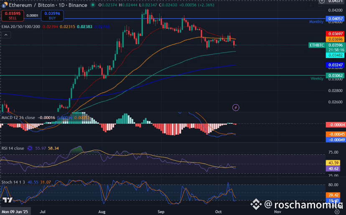
Task: Click the 0.04200 price axis label
Action: 336,10
